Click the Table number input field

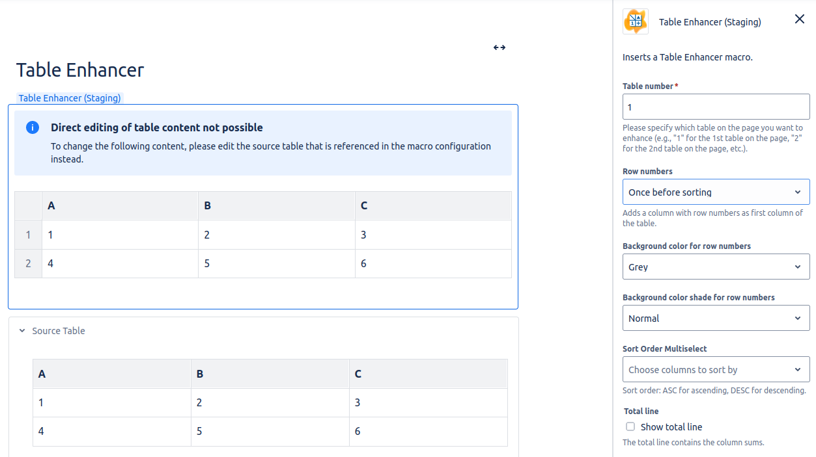(715, 107)
